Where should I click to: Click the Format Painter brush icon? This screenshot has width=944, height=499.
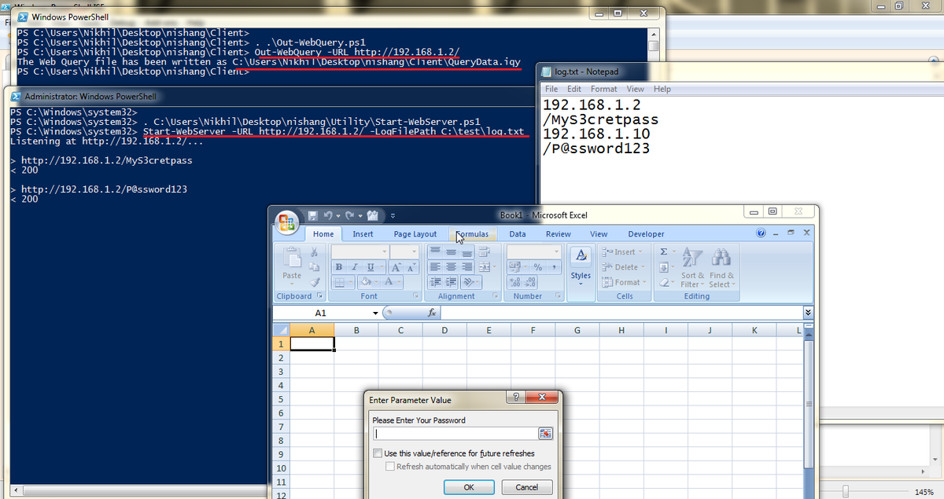315,281
